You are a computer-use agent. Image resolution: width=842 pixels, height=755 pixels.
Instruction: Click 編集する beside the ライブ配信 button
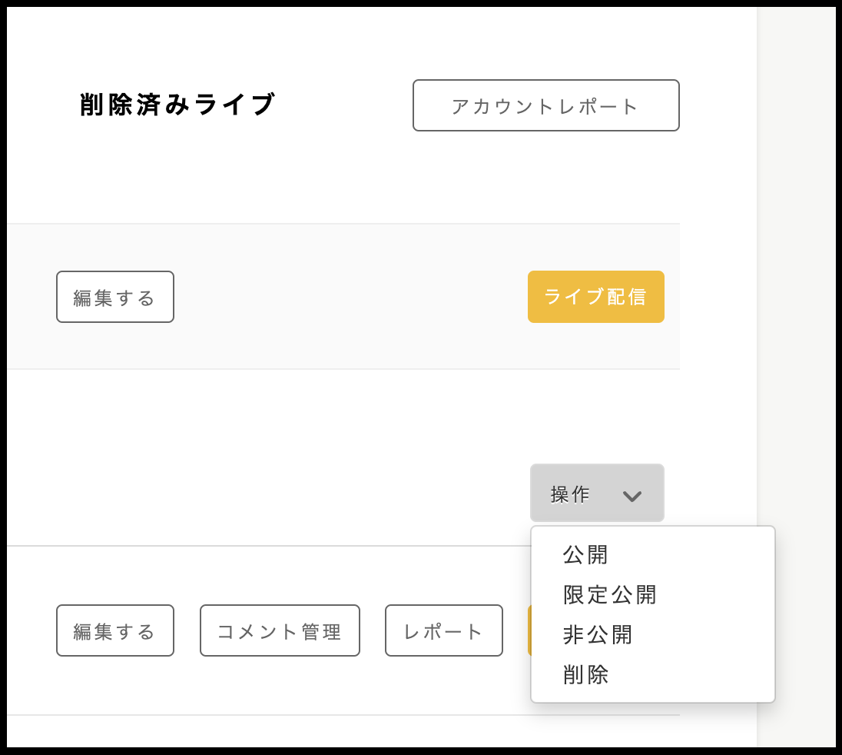pos(114,297)
